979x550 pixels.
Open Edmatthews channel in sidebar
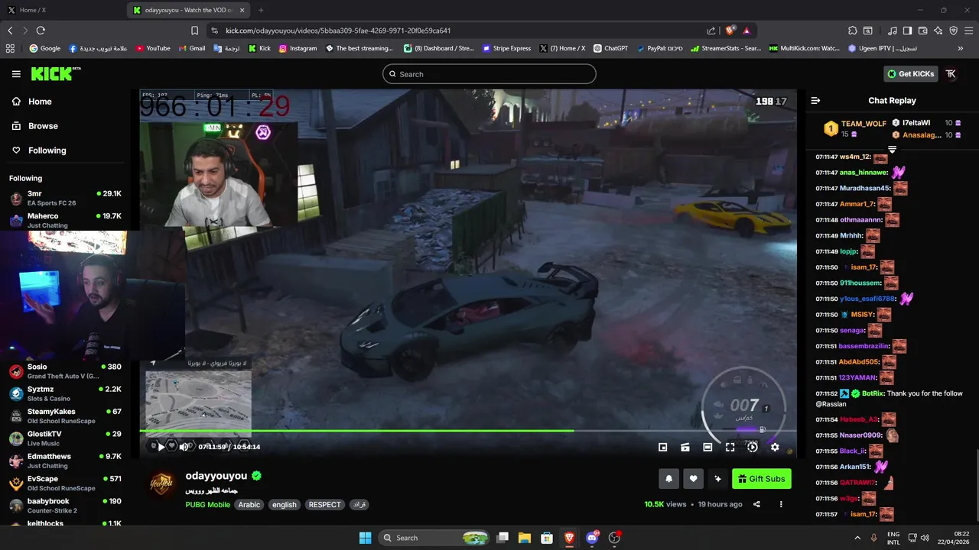tap(64, 461)
